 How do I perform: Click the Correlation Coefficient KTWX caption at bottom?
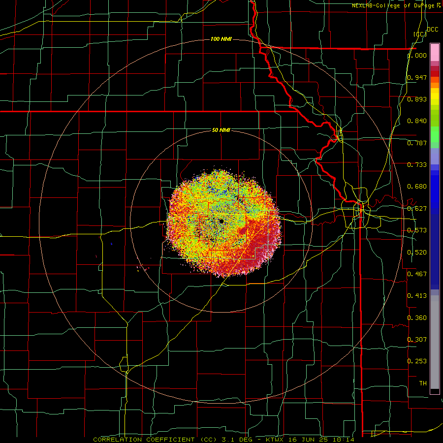pyautogui.click(x=224, y=440)
